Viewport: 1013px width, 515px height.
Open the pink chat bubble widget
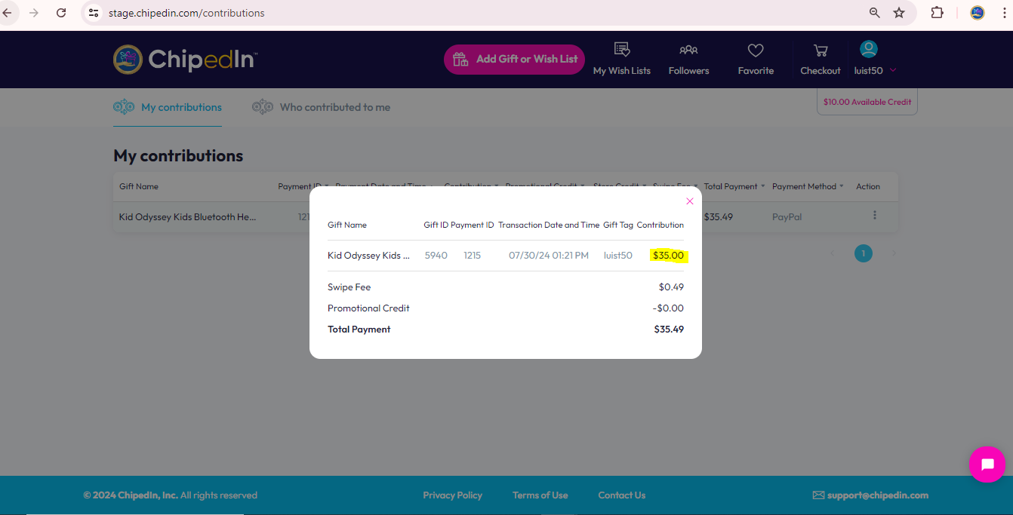[987, 464]
